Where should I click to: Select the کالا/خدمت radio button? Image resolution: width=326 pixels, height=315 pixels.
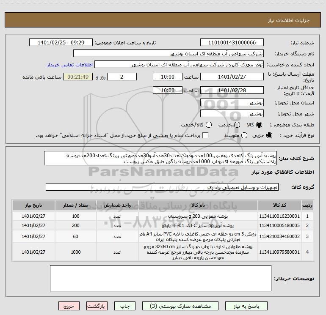209,125
